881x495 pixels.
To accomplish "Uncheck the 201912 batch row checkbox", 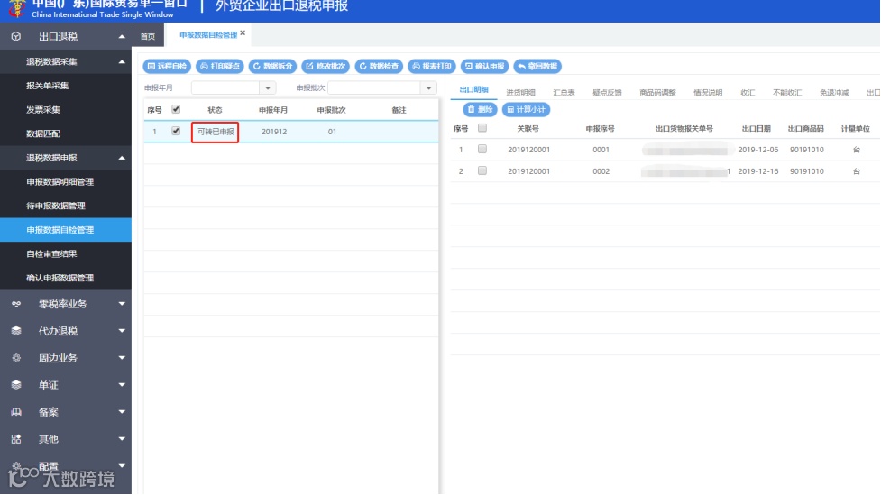I will pyautogui.click(x=176, y=131).
